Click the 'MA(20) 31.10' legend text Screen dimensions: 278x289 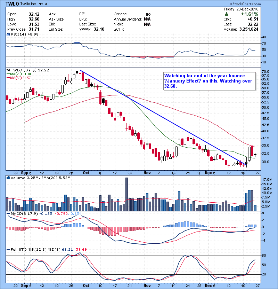(x=21, y=74)
